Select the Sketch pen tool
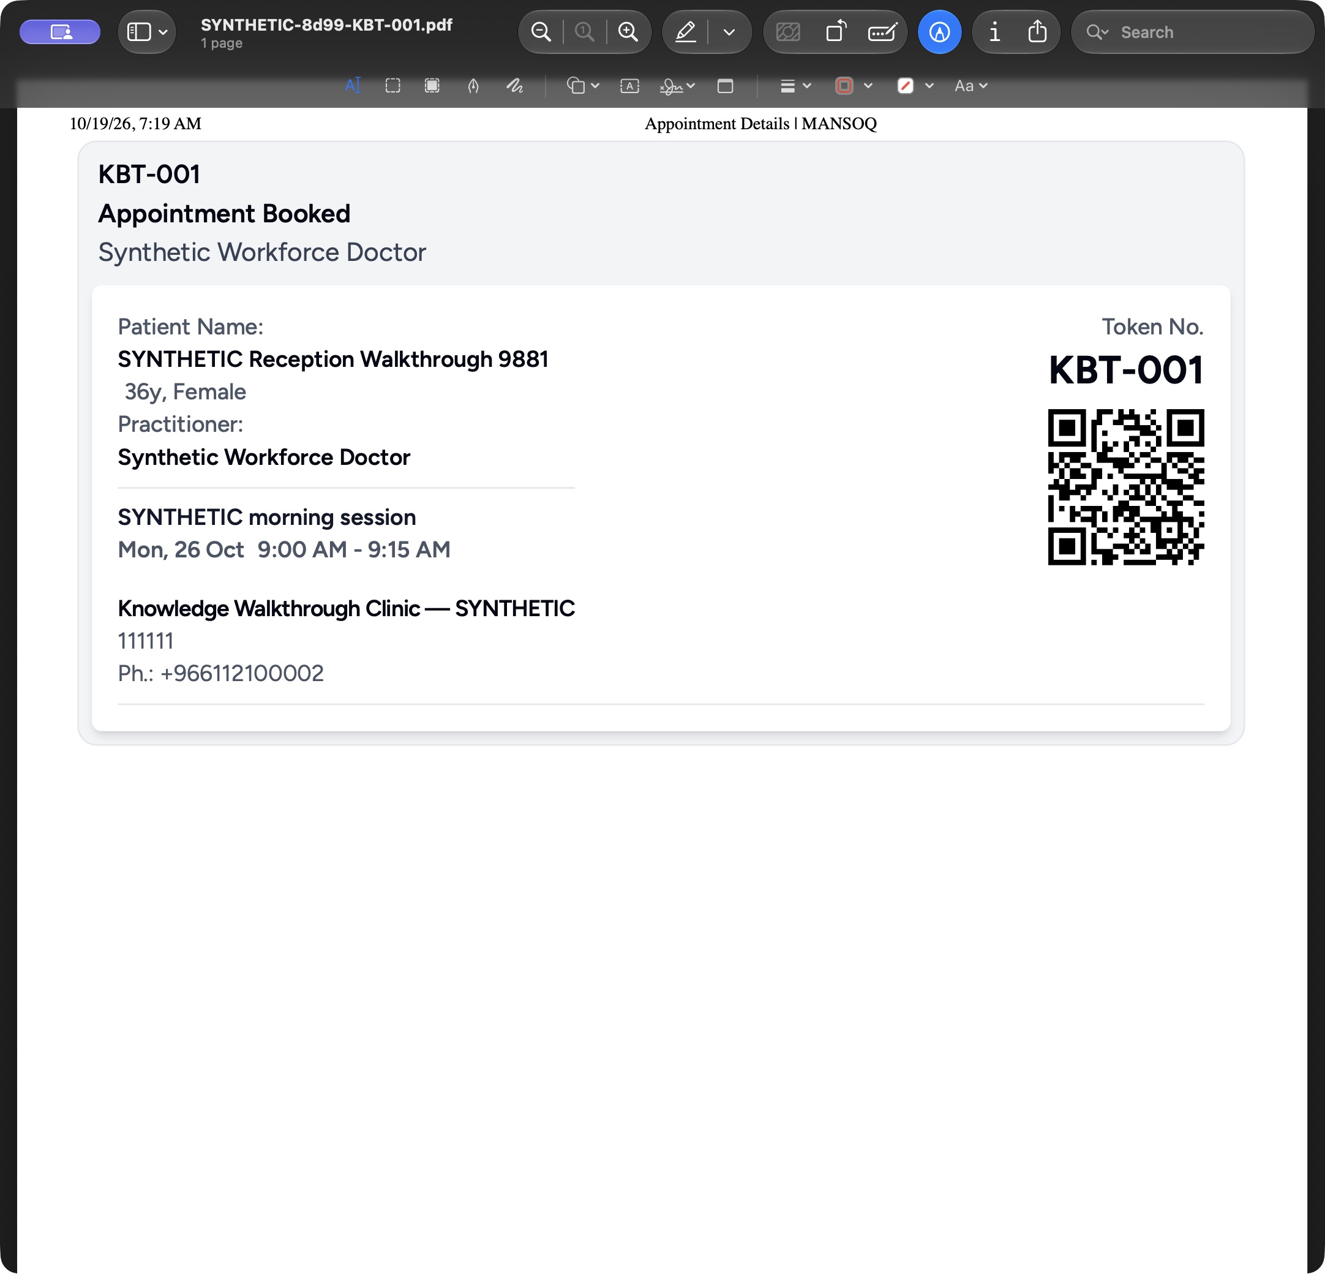1325x1274 pixels. 473,86
